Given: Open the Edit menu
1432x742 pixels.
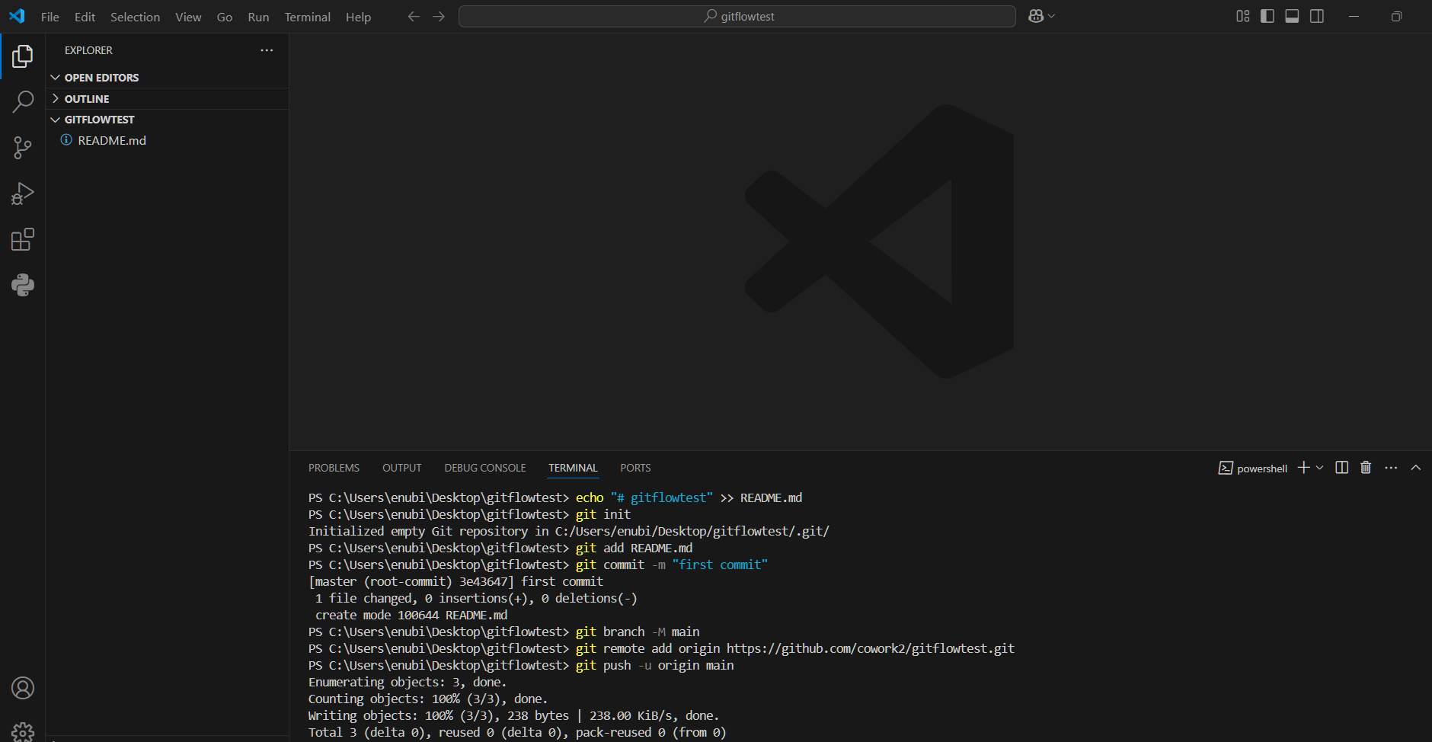Looking at the screenshot, I should [85, 17].
